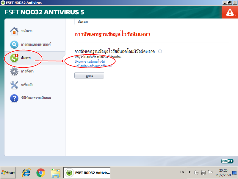Image resolution: width=238 pixels, height=179 pixels.
Task: Open the การตั้งค่า gear icon
Action: tap(14, 71)
